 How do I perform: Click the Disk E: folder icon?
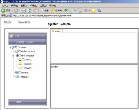click(20, 68)
